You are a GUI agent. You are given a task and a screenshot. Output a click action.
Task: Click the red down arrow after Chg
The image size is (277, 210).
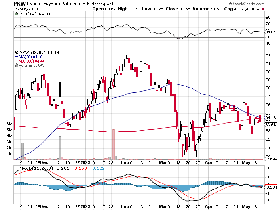click(x=263, y=9)
